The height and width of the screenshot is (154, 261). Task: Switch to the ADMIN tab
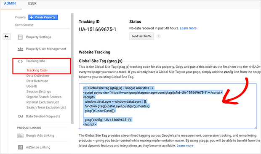pos(10,3)
